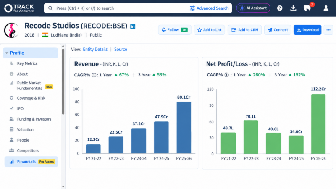Open the more options ellipsis button
Viewport: 336px width, 189px height.
pyautogui.click(x=328, y=30)
